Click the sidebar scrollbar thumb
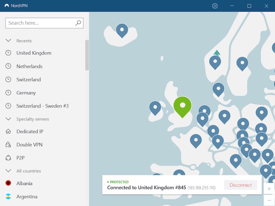This screenshot has width=275, height=206. [87, 55]
